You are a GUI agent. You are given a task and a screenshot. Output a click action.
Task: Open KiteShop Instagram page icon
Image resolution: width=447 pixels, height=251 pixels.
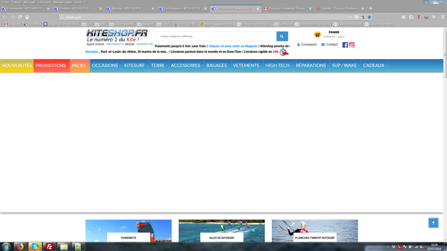click(352, 45)
